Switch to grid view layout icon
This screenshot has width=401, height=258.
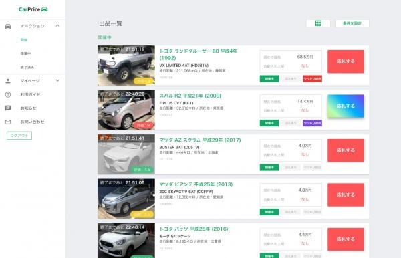pyautogui.click(x=318, y=23)
